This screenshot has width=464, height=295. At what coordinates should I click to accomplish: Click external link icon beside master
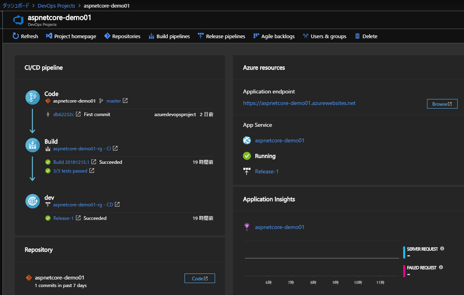(125, 101)
